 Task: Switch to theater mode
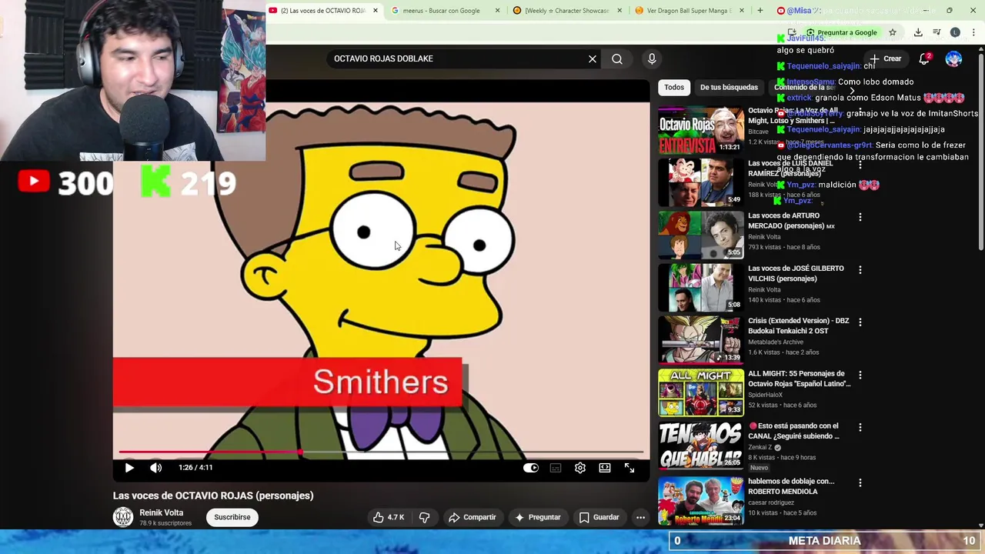605,468
